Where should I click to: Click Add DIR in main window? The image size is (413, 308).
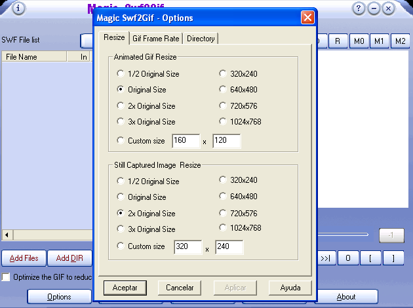tap(69, 258)
